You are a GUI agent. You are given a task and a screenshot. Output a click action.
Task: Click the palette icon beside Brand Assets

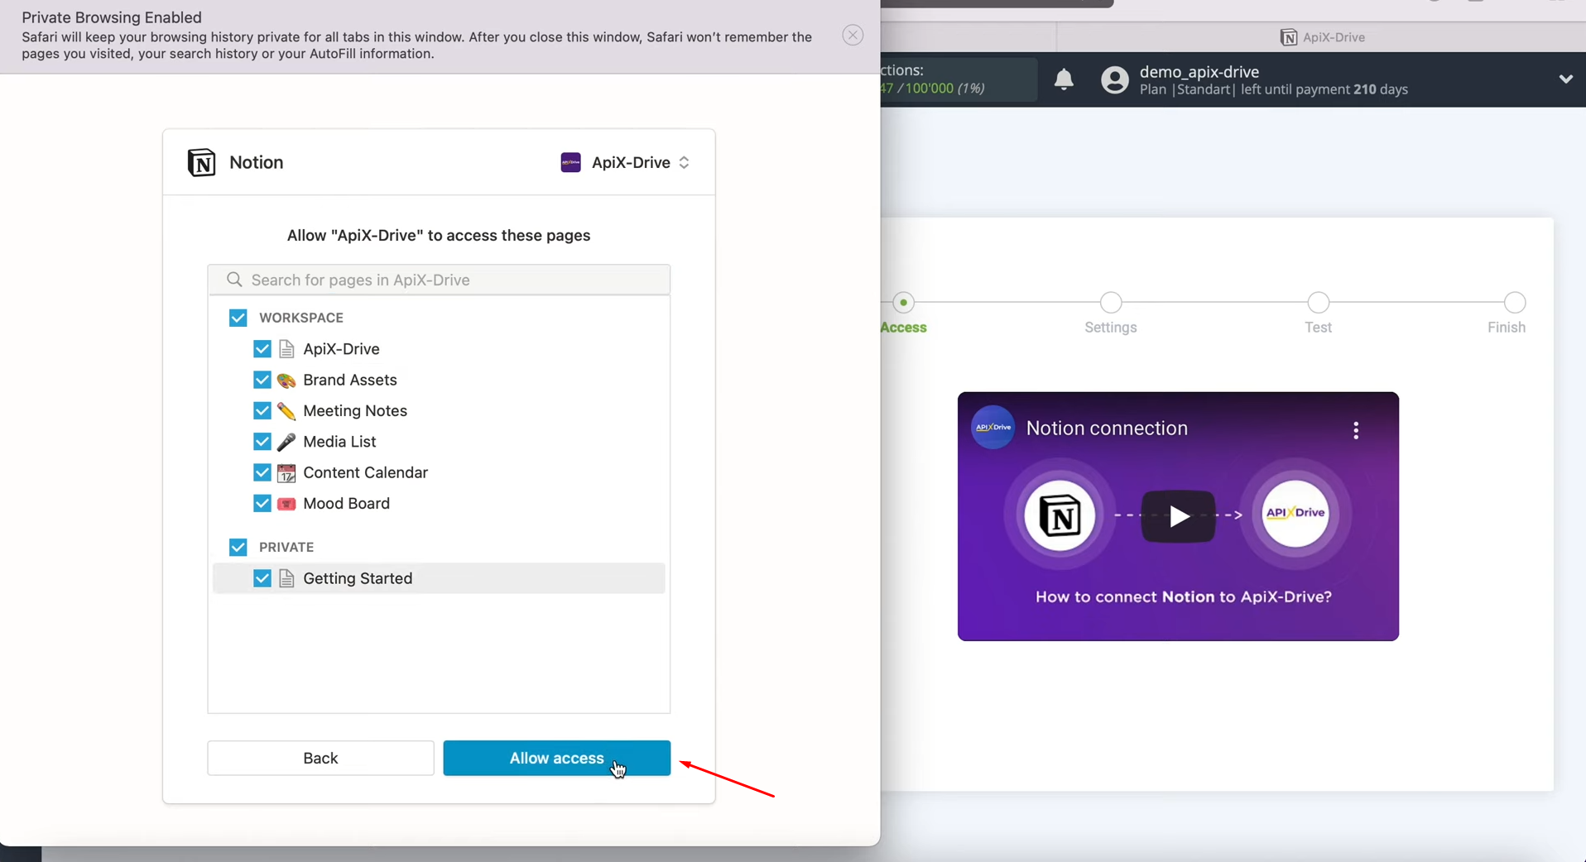tap(287, 380)
